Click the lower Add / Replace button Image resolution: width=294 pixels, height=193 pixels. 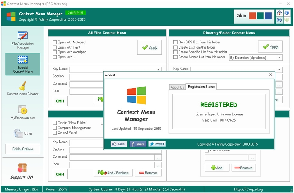point(113,173)
